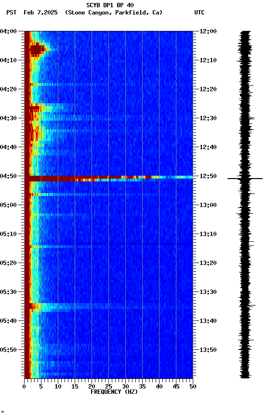The width and height of the screenshot is (266, 417).
Task: Click the 04:30 PST time label
Action: tap(8, 118)
